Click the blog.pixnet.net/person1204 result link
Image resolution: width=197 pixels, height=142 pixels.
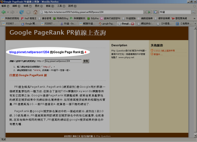pyautogui.click(x=29, y=52)
